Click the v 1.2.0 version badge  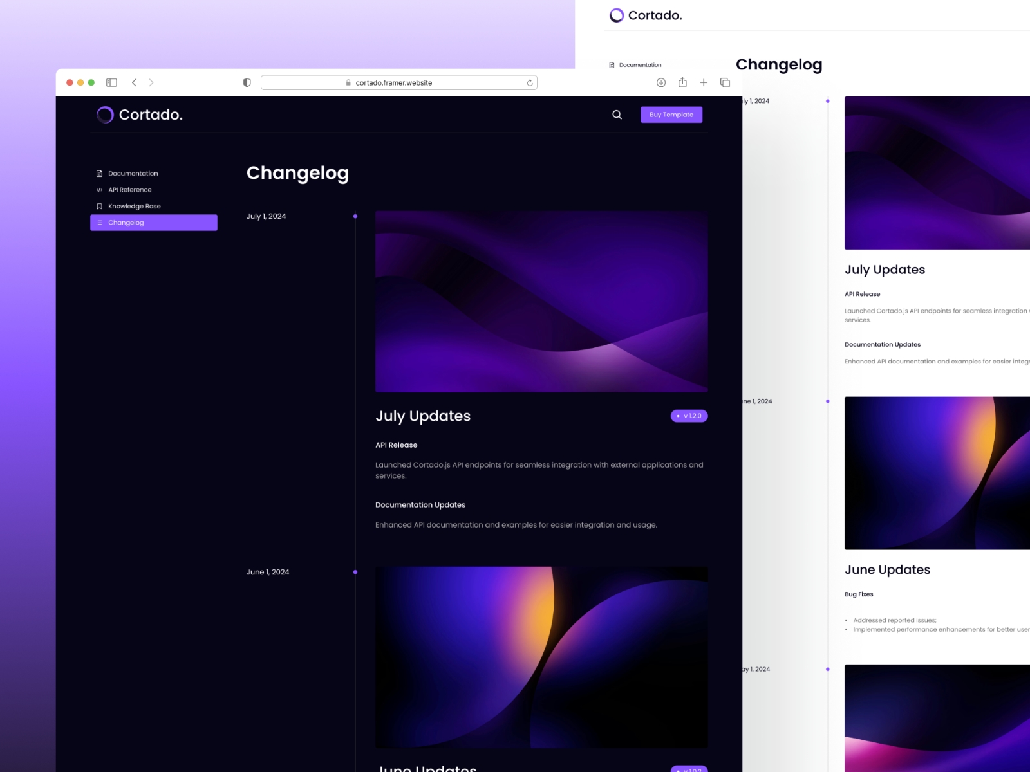pos(689,416)
